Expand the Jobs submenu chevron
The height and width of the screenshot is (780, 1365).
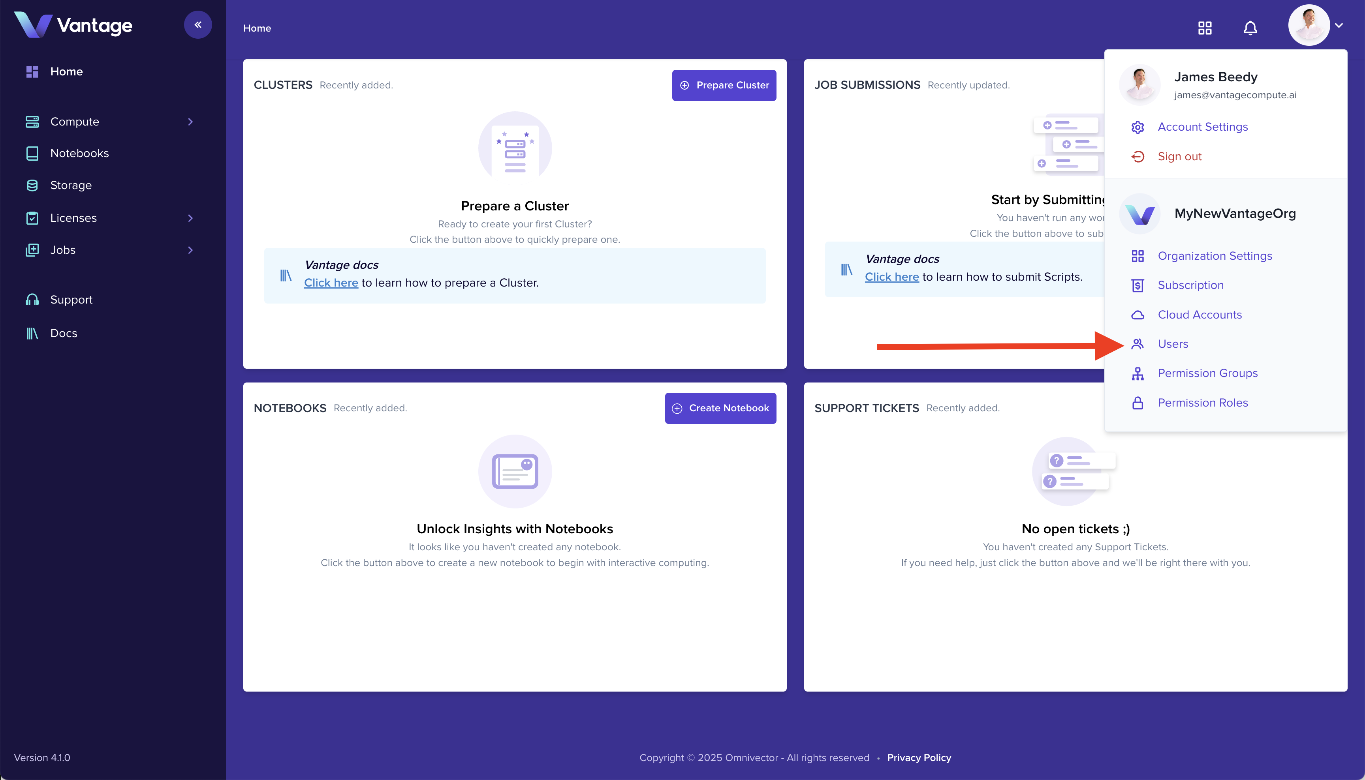point(190,250)
